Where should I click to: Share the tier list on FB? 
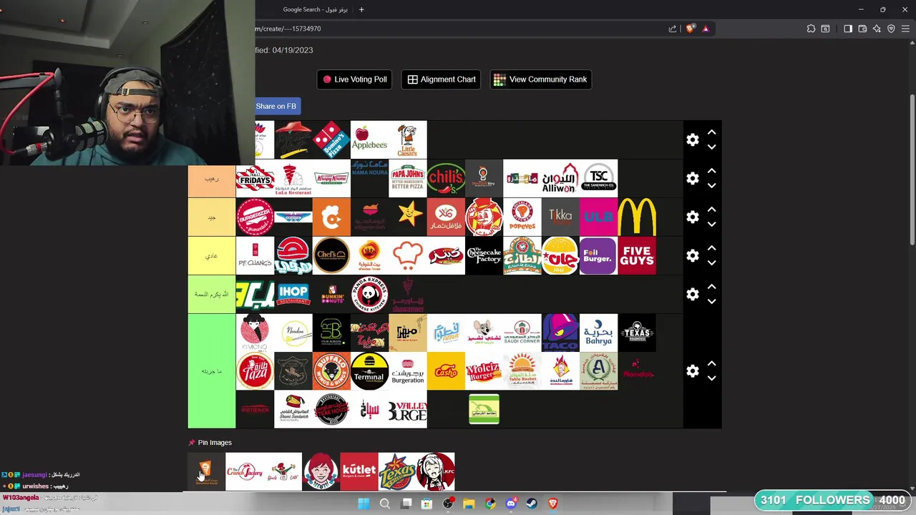coord(276,106)
